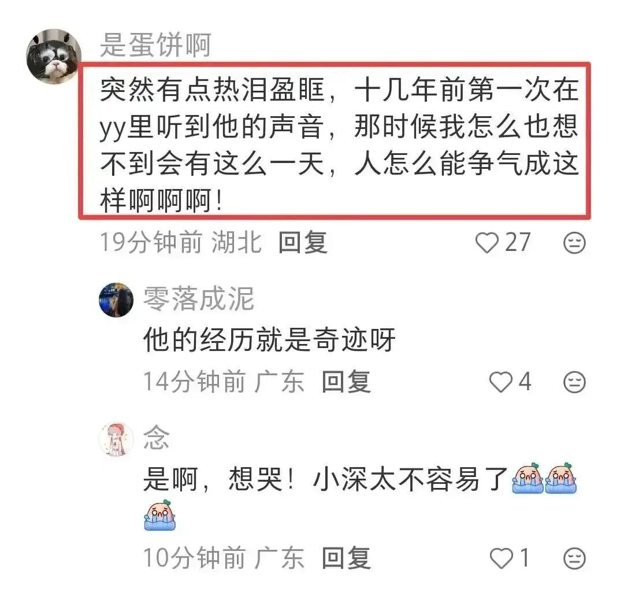Reply to the 10分钟前 广东 comment
Image resolution: width=624 pixels, height=614 pixels.
pos(346,557)
